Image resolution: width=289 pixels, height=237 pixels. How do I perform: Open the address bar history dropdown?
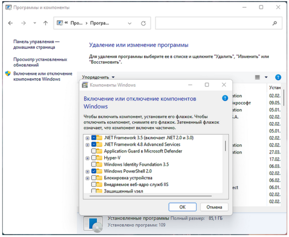click(130, 23)
